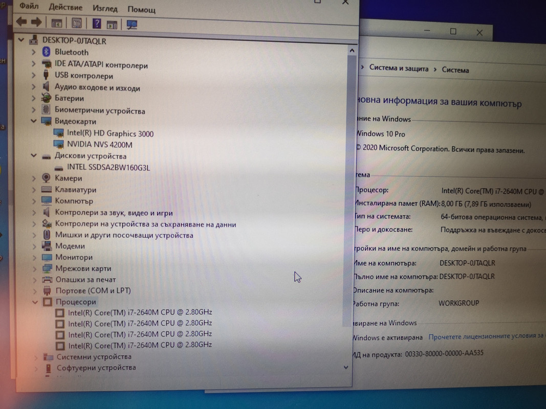Click the DESKTOP-0JTAQLR computer root icon

pos(33,40)
